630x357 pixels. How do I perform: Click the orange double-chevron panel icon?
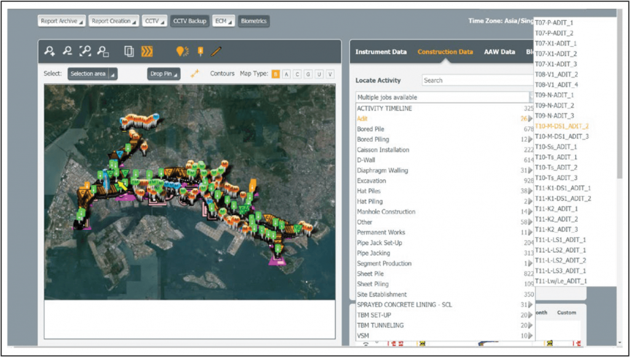point(146,52)
